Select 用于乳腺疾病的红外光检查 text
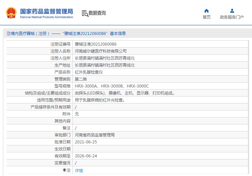This screenshot has width=252, height=176. pyautogui.click(x=100, y=100)
